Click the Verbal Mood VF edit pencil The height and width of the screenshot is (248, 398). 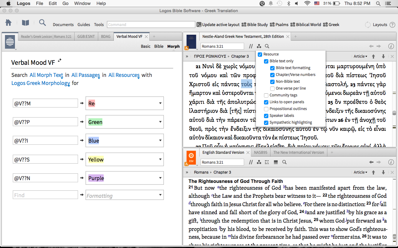tap(60, 60)
